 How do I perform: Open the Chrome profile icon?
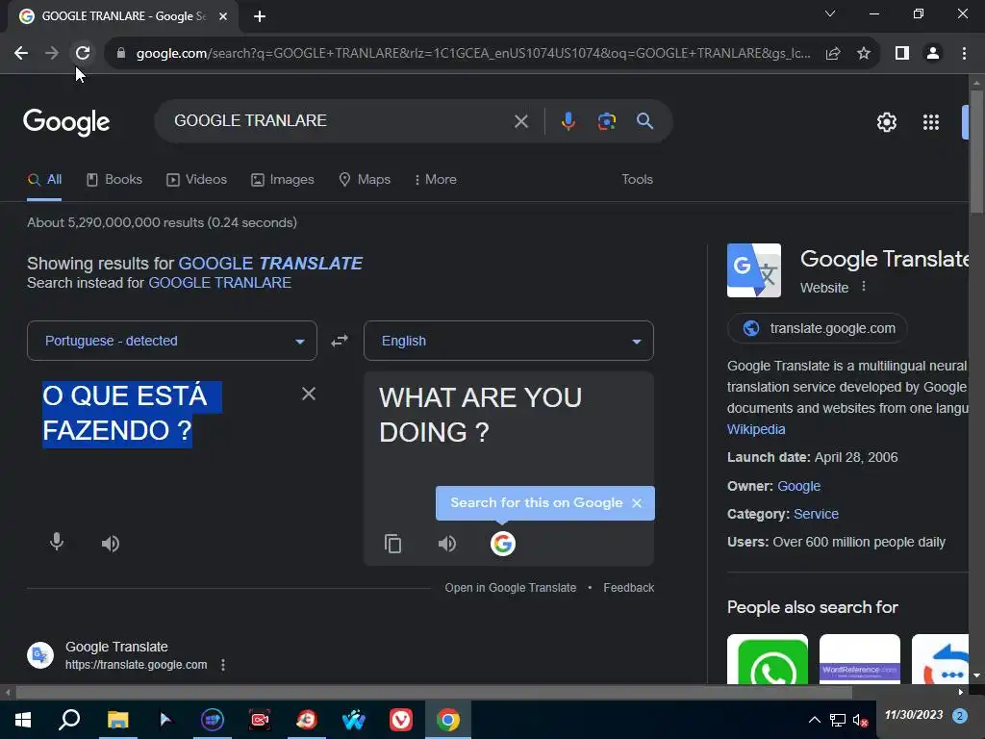point(933,54)
